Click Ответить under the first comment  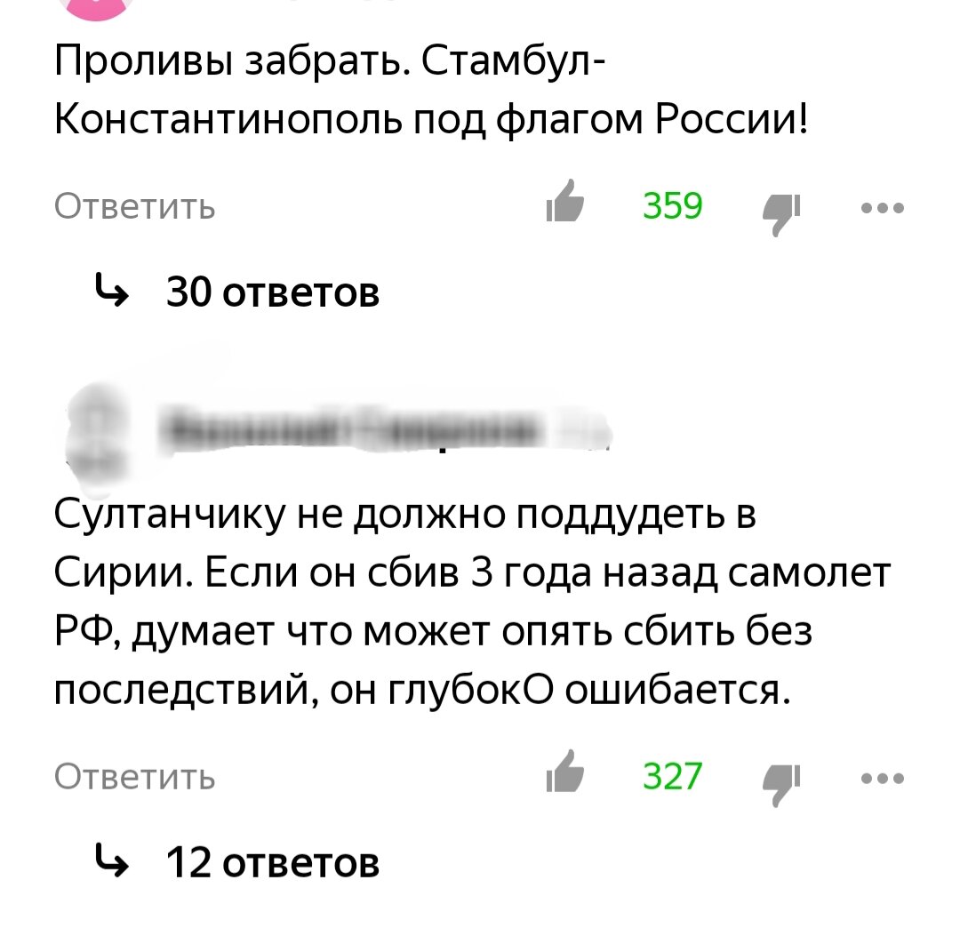133,207
